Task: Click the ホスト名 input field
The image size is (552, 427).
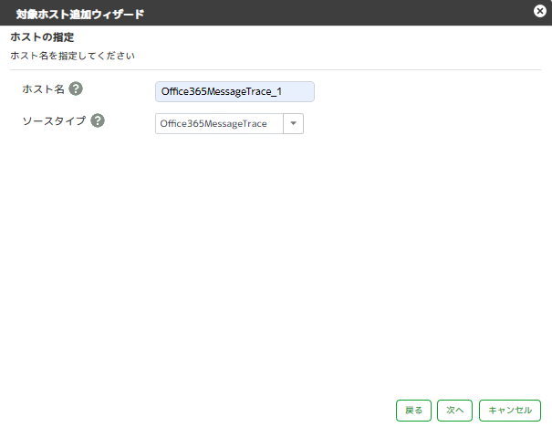Action: 234,92
